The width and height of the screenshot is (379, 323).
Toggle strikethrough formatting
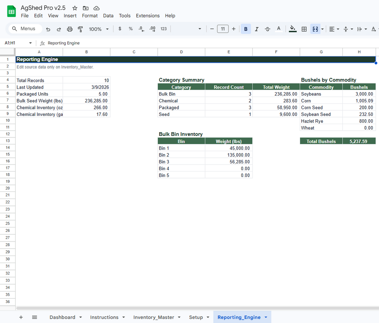(x=268, y=29)
